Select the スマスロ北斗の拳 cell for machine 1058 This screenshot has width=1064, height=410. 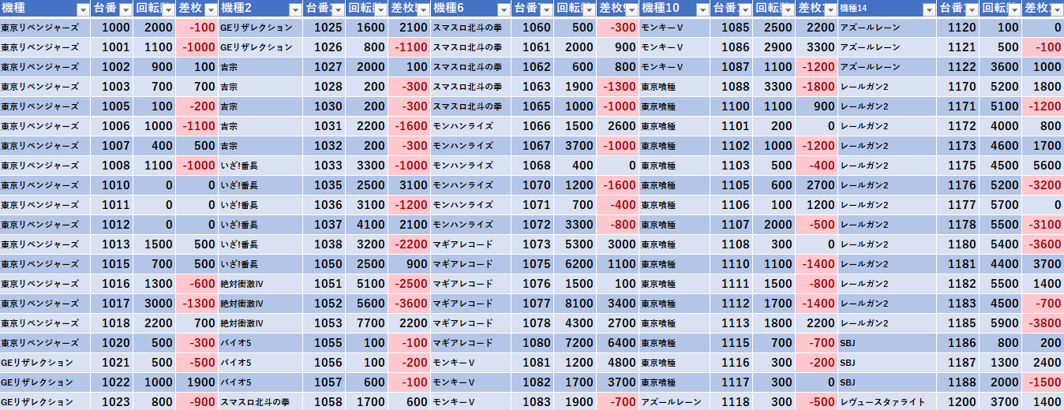click(x=260, y=402)
